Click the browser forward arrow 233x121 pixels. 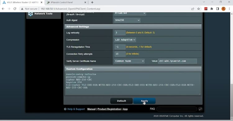coord(9,9)
